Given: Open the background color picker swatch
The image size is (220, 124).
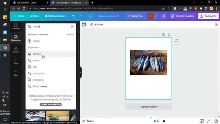Looking at the screenshot, I should [84, 24].
